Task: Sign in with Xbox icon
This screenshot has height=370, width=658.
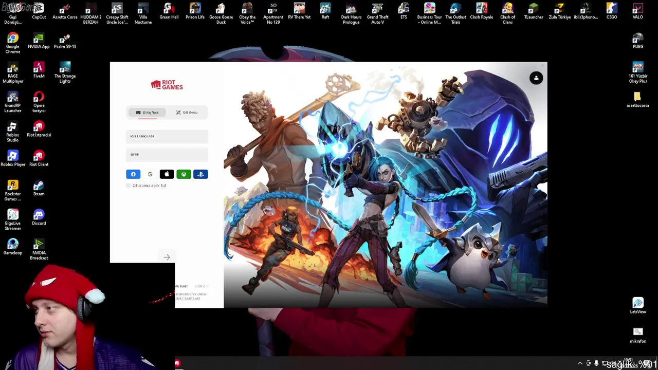Action: 184,174
